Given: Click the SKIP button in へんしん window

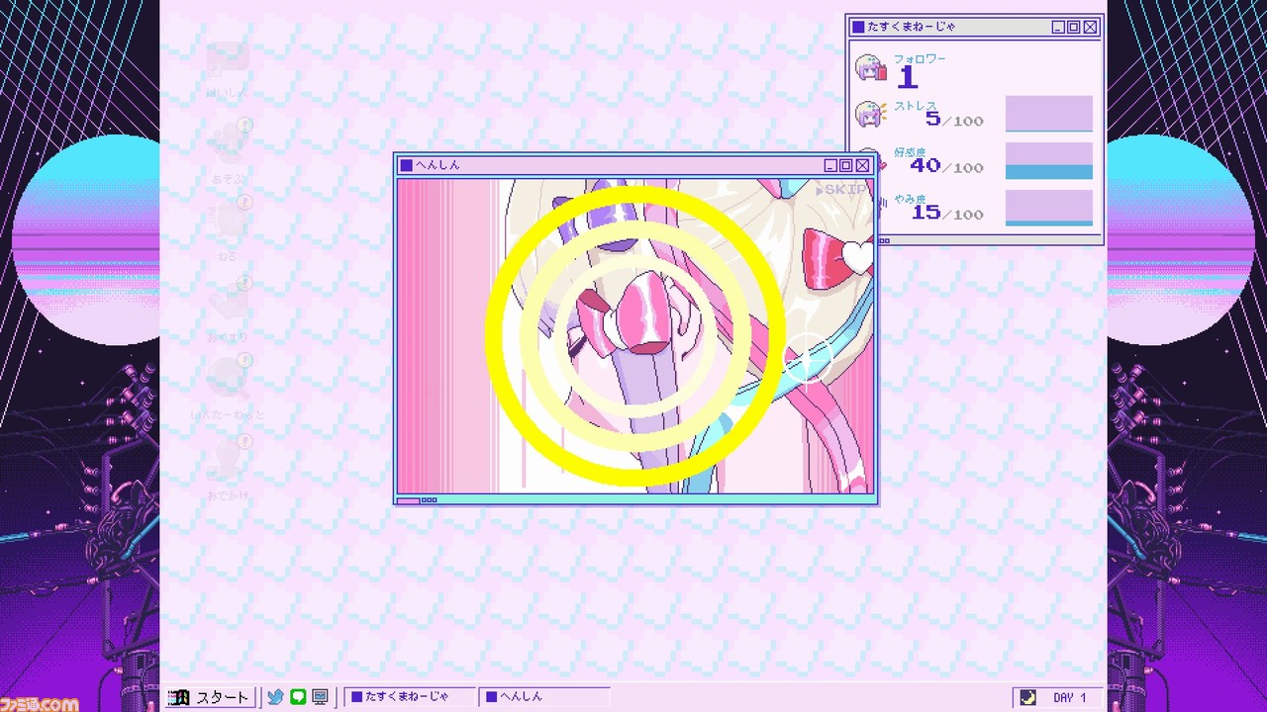Looking at the screenshot, I should click(x=841, y=189).
